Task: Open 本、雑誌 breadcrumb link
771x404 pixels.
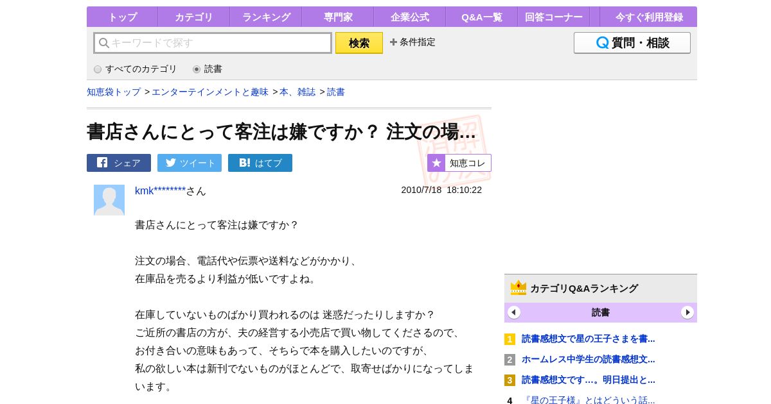Action: pos(297,92)
